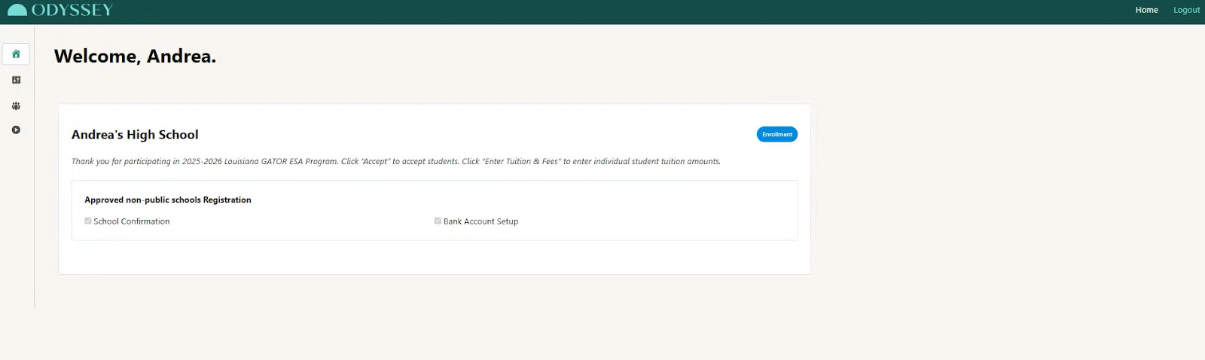The image size is (1205, 360).
Task: Select the play circle icon in sidebar
Action: click(16, 130)
